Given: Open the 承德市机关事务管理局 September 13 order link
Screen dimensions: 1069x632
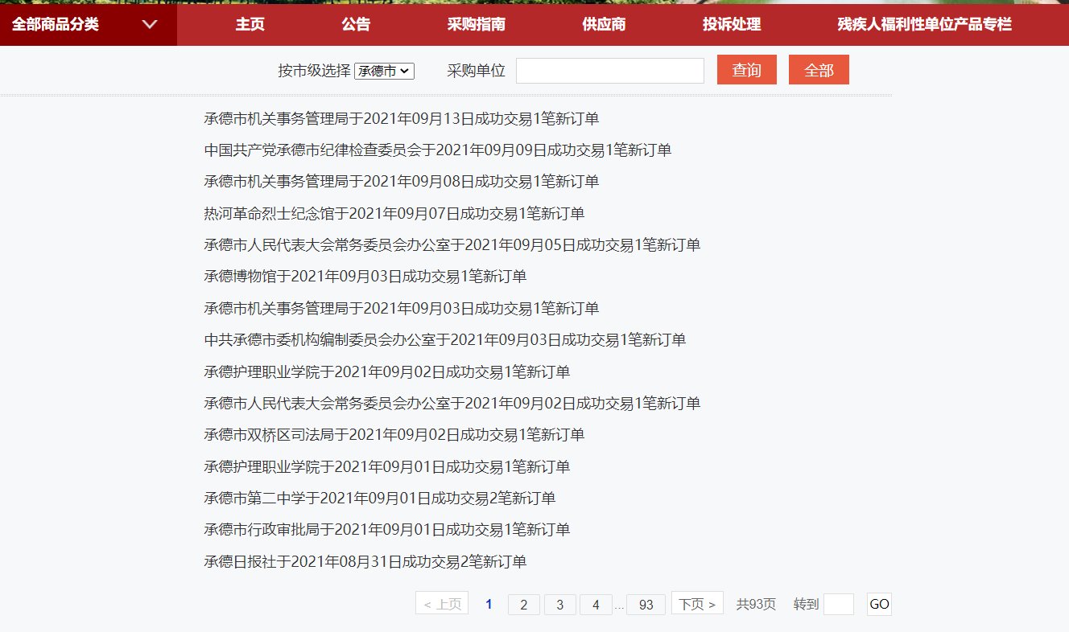Looking at the screenshot, I should pos(400,118).
